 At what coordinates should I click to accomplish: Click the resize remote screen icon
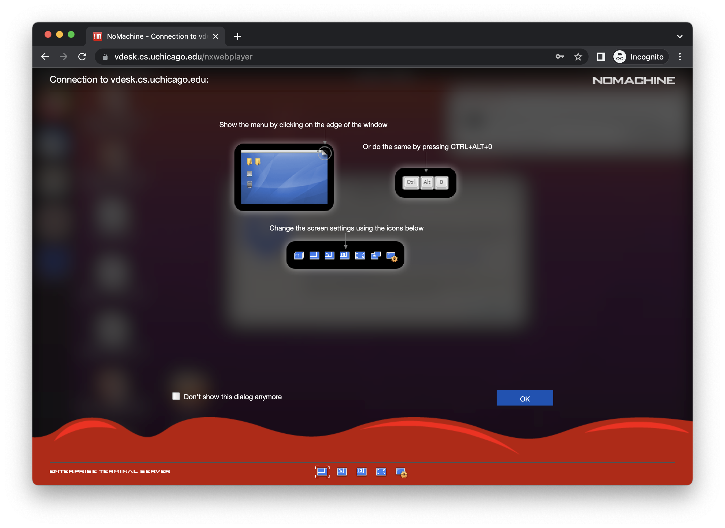tap(361, 472)
